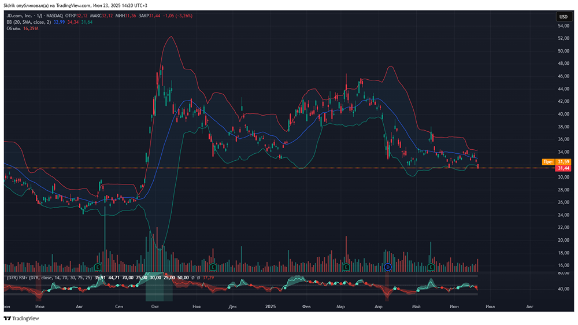Click the Ноя label on the time axis
The image size is (578, 325).
[x=197, y=306]
